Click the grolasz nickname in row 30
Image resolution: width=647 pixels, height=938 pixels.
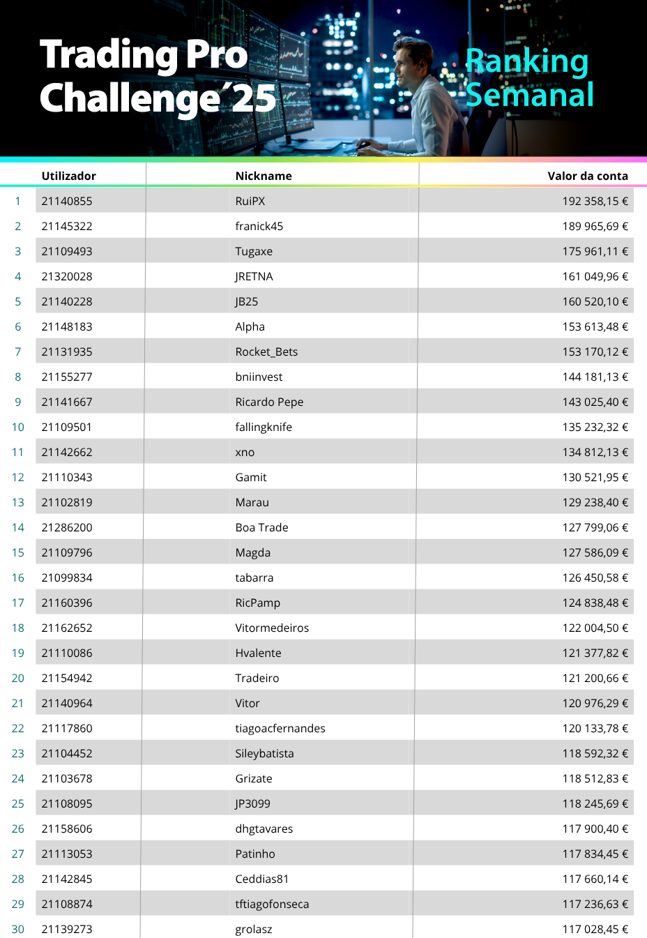[x=254, y=929]
